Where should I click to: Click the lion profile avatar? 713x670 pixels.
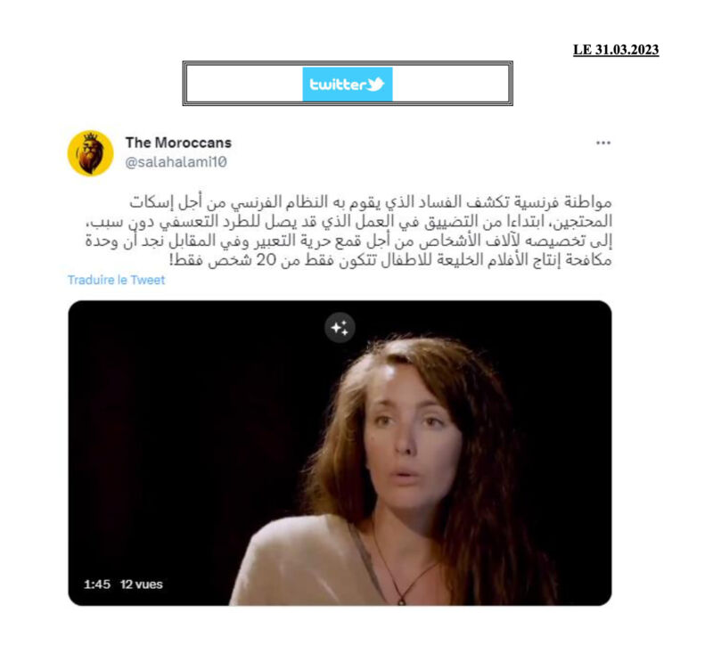[x=91, y=152]
